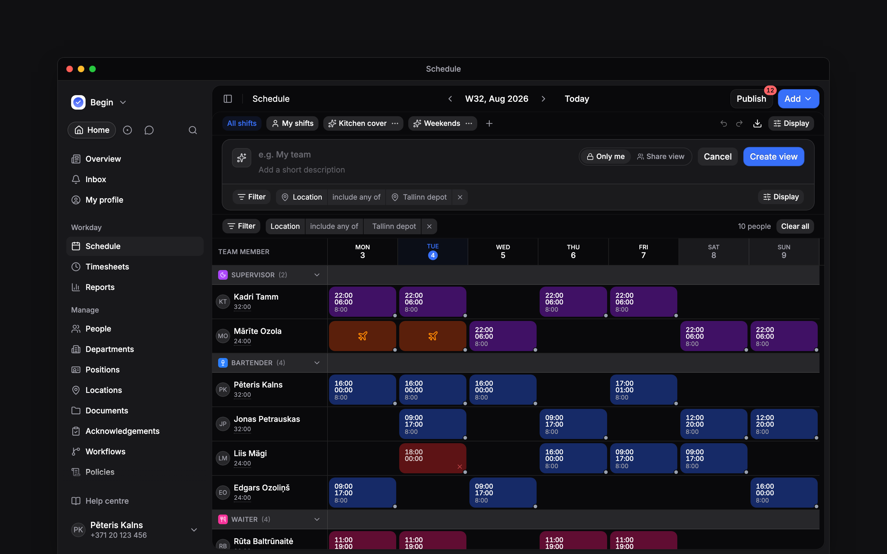887x554 pixels.
Task: Open Timesheets clock item
Action: (135, 267)
